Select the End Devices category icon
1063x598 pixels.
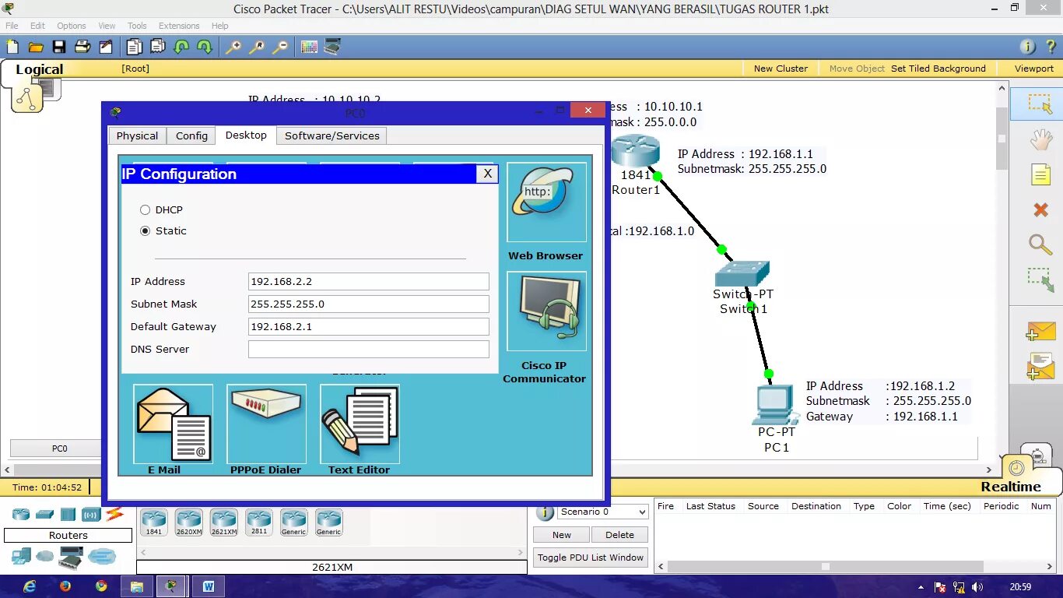(21, 556)
